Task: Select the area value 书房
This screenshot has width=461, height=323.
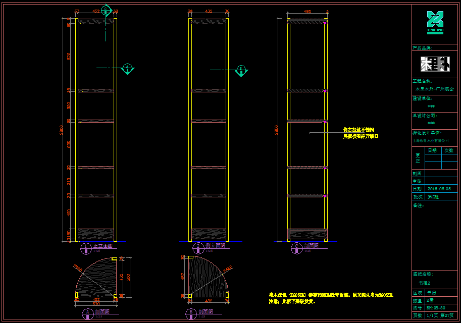Action: [x=432, y=293]
